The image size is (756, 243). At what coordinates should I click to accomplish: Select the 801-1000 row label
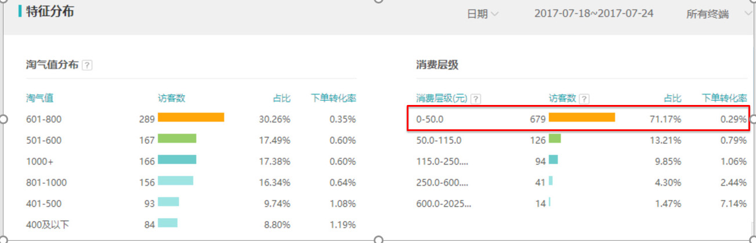(x=46, y=182)
